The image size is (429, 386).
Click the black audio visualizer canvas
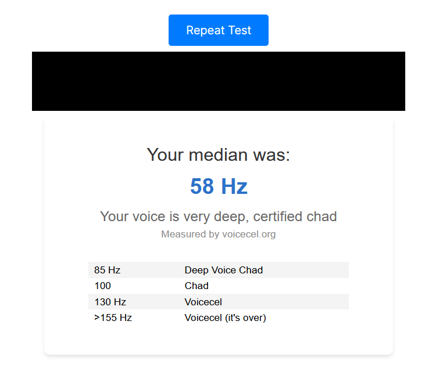pos(218,81)
